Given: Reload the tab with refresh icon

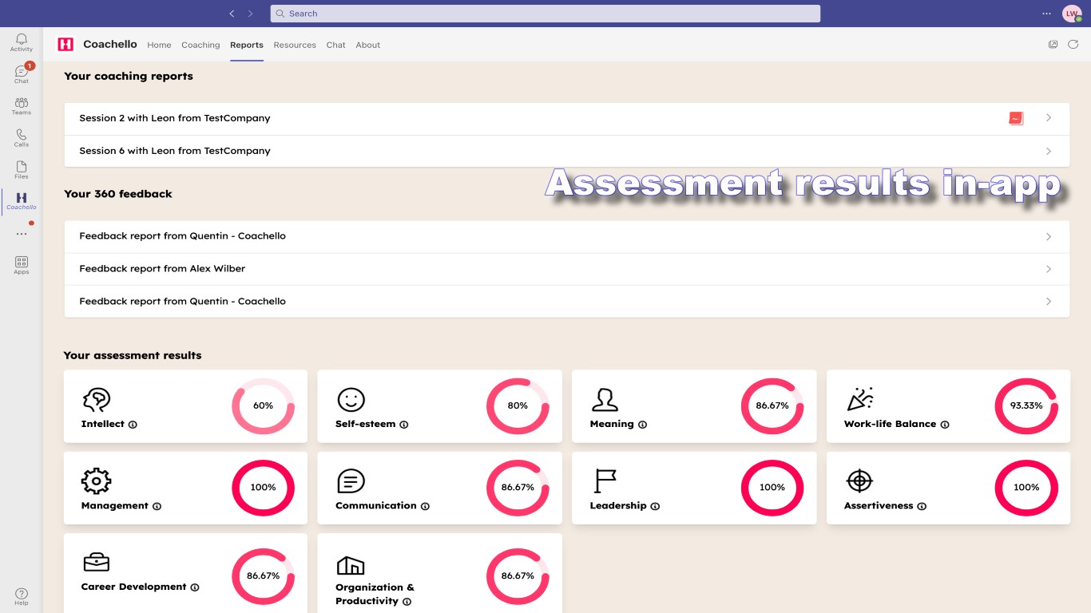Looking at the screenshot, I should coord(1073,45).
